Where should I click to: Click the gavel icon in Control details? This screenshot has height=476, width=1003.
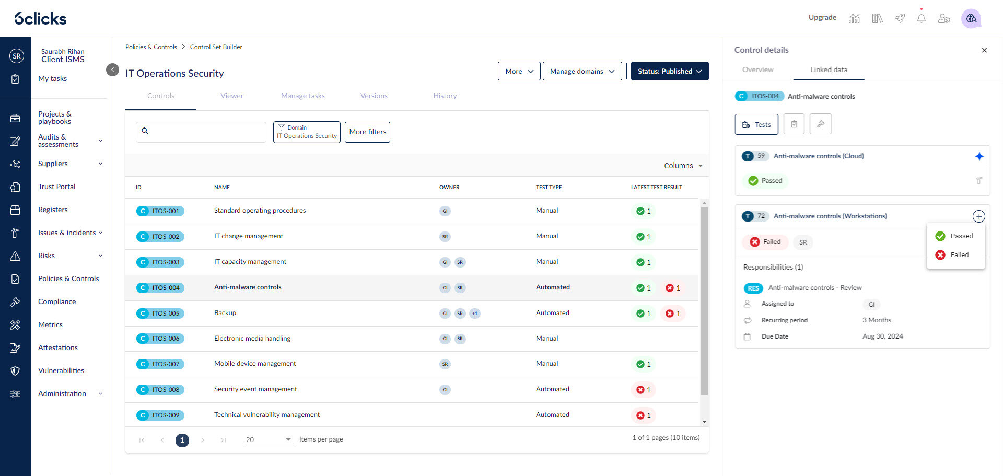pyautogui.click(x=820, y=124)
